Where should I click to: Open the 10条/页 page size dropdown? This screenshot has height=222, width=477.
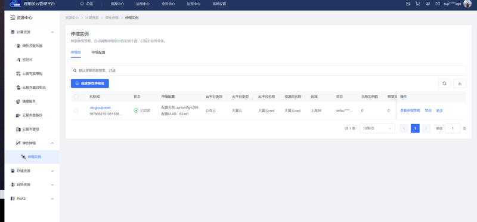point(377,128)
